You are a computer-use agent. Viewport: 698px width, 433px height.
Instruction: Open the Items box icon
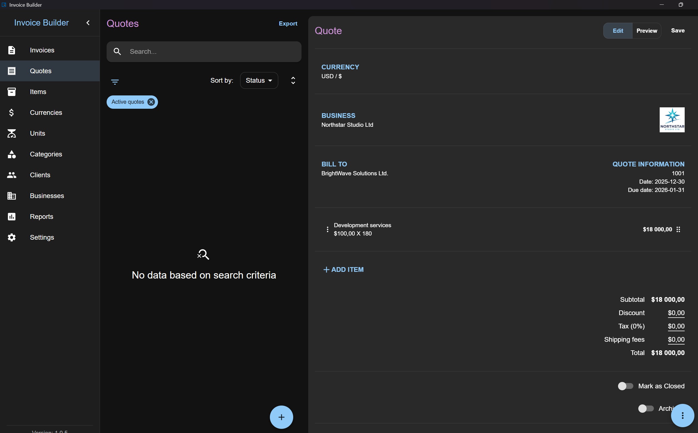(x=11, y=92)
